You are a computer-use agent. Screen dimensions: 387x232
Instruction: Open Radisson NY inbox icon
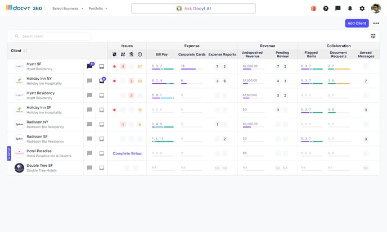click(102, 124)
